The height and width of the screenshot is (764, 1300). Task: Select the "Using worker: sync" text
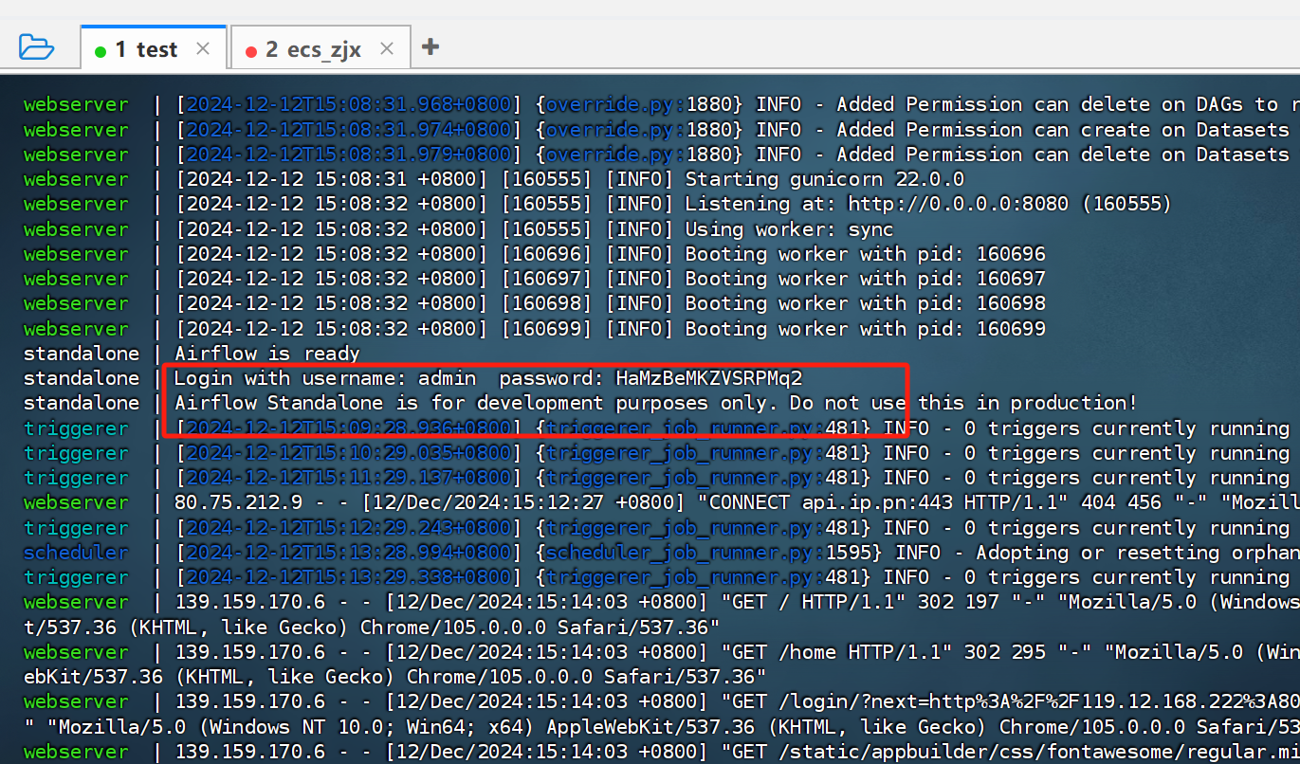point(789,229)
